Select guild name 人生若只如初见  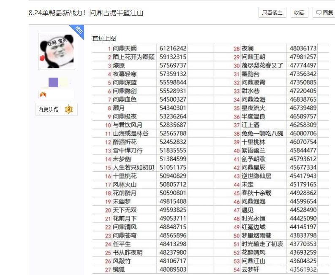133,167
